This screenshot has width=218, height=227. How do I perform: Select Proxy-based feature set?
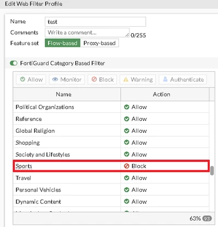[99, 43]
